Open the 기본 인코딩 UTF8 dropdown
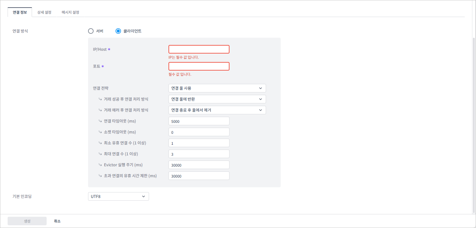 (119, 196)
